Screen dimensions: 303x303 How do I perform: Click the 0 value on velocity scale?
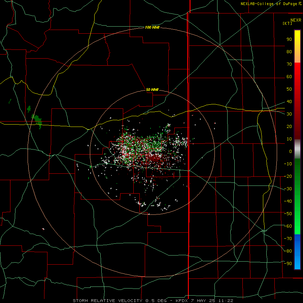point(291,151)
